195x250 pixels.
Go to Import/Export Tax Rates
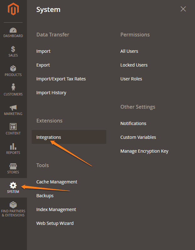click(x=61, y=79)
